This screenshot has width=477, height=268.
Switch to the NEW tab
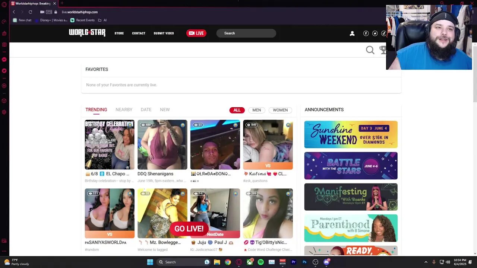[x=165, y=110]
